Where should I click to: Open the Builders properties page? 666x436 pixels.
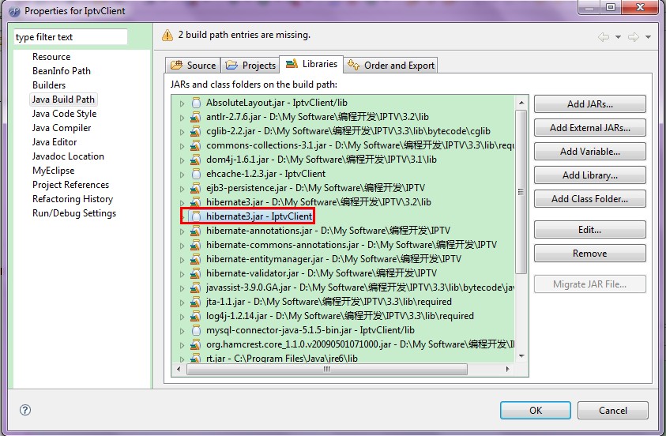[49, 85]
